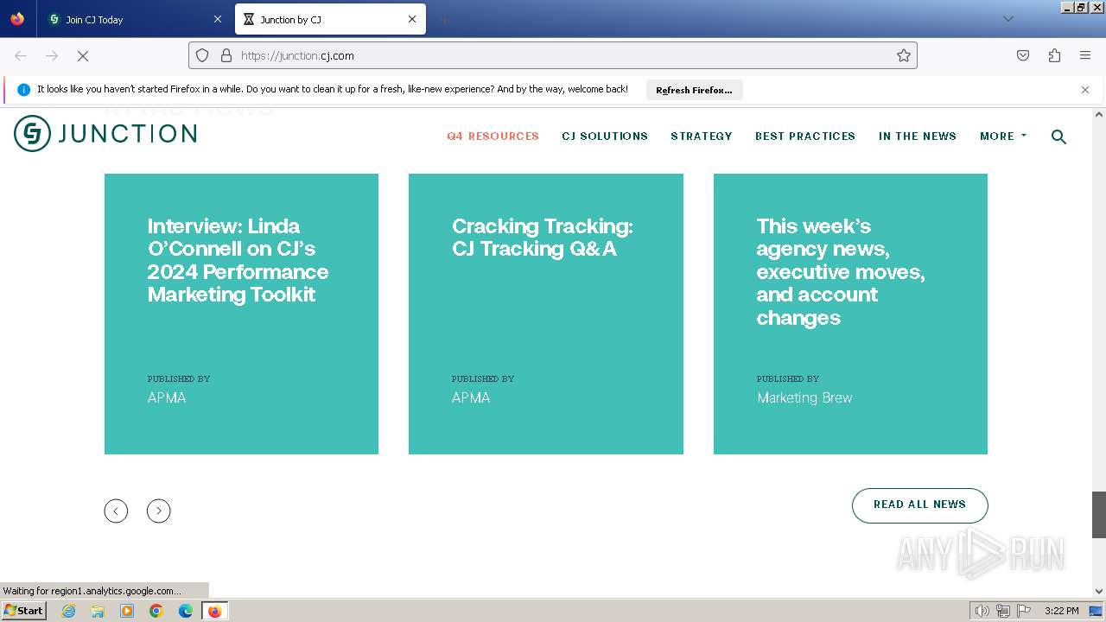
Task: Click the page vertical scrollbar thumb
Action: point(1099,515)
